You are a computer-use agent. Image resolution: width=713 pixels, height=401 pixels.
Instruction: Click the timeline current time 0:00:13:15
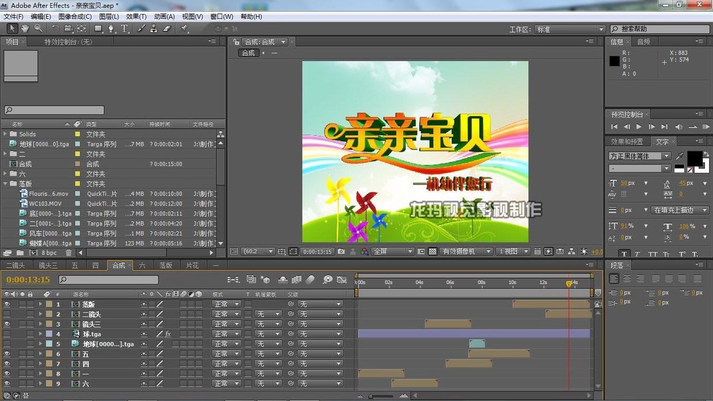tap(28, 280)
